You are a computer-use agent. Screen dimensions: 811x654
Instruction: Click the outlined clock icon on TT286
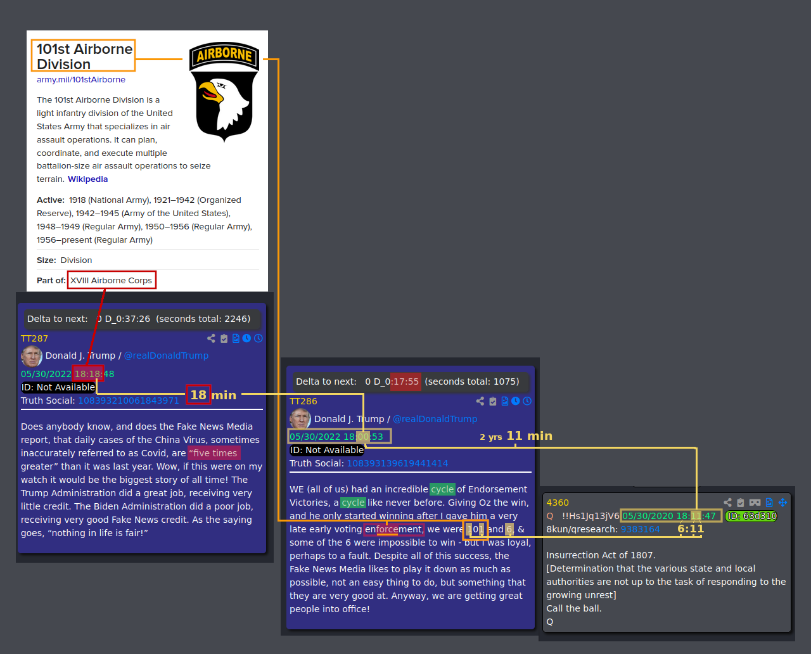(527, 401)
